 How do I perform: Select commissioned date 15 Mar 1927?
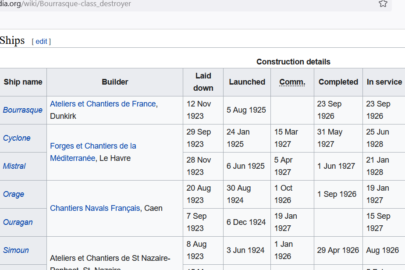[x=286, y=138]
